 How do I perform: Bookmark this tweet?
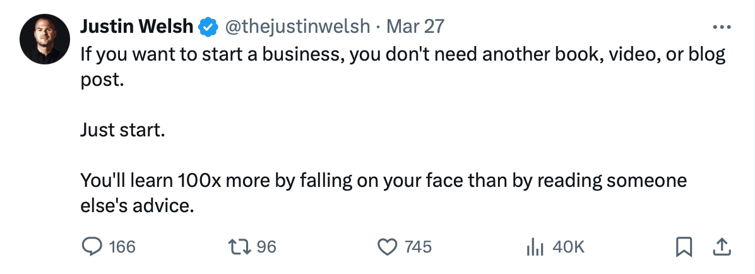click(x=683, y=247)
